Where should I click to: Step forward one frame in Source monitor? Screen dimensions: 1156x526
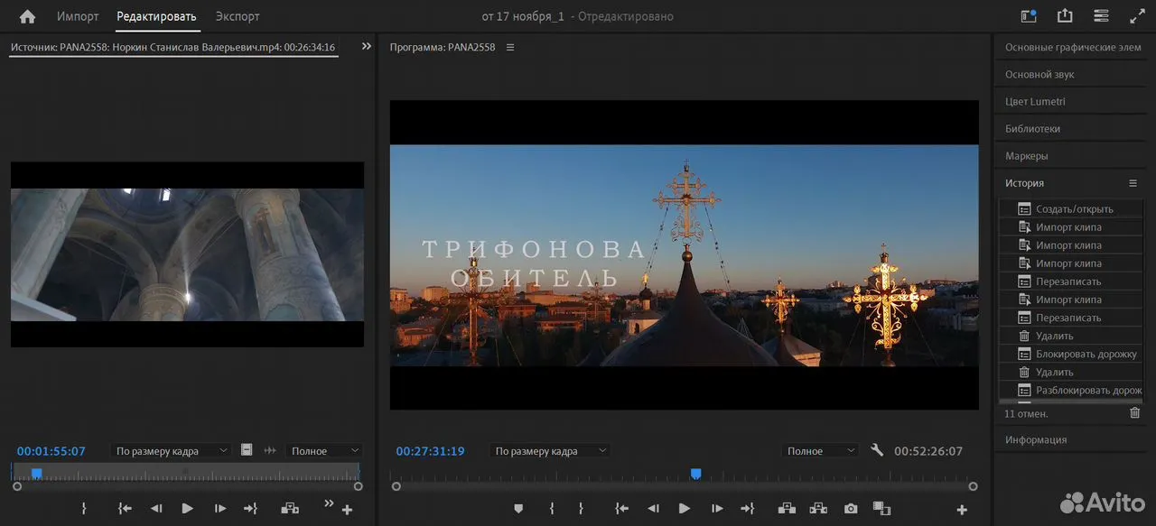point(219,509)
